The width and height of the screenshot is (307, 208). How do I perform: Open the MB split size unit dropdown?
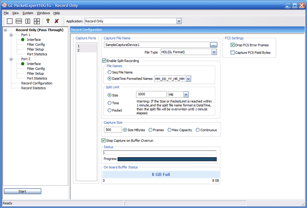186,94
